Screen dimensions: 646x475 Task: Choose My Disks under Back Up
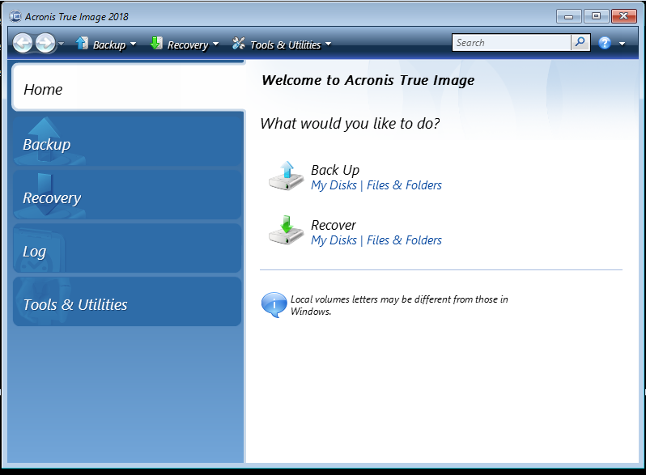point(334,185)
